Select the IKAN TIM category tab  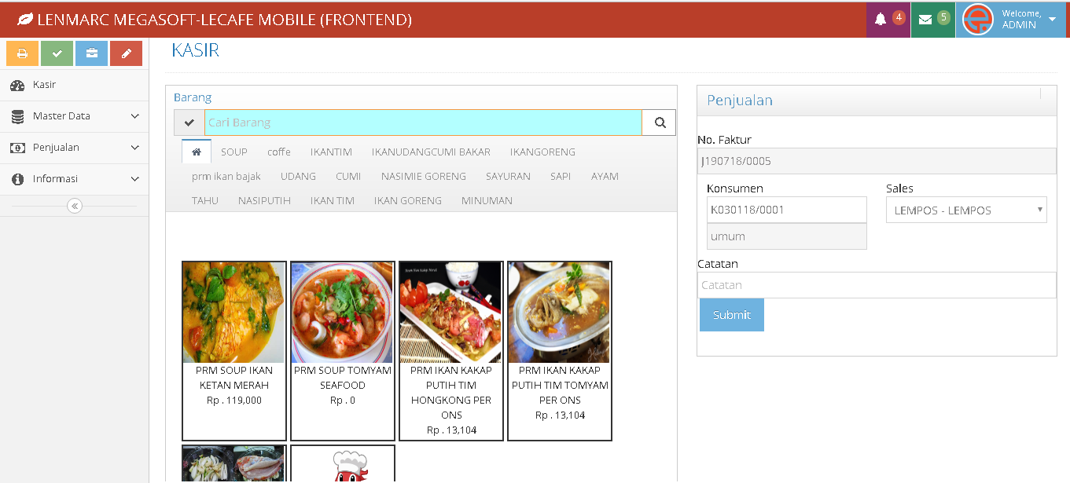[x=333, y=200]
